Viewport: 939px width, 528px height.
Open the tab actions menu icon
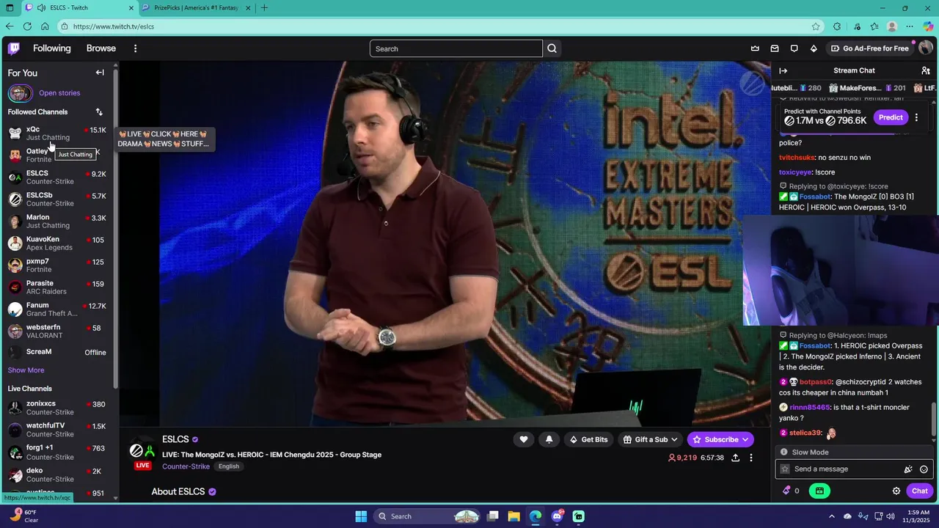pos(10,8)
